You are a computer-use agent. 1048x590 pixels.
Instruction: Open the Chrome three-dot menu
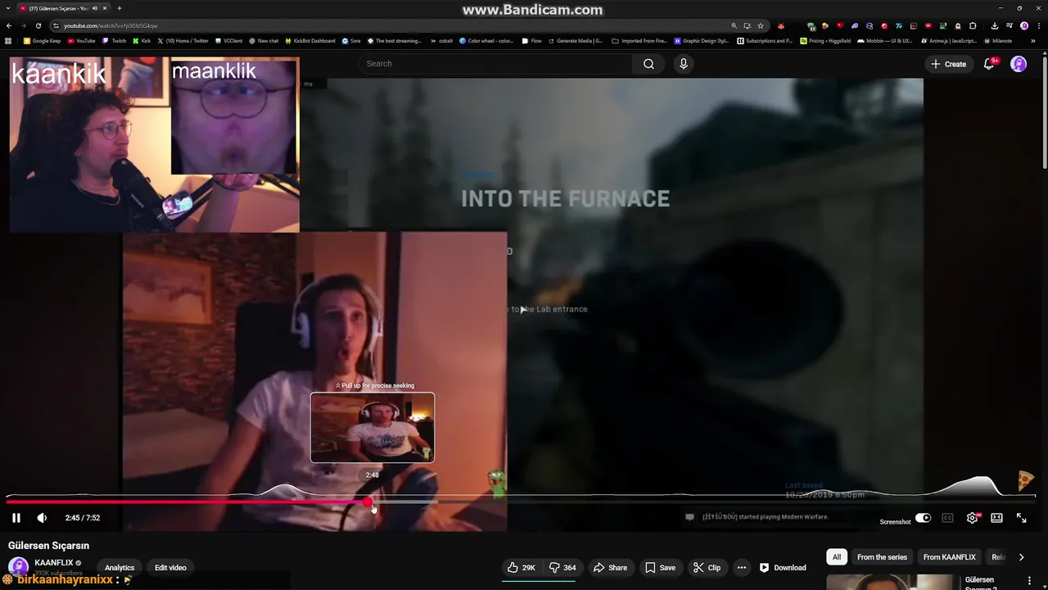[x=1039, y=25]
